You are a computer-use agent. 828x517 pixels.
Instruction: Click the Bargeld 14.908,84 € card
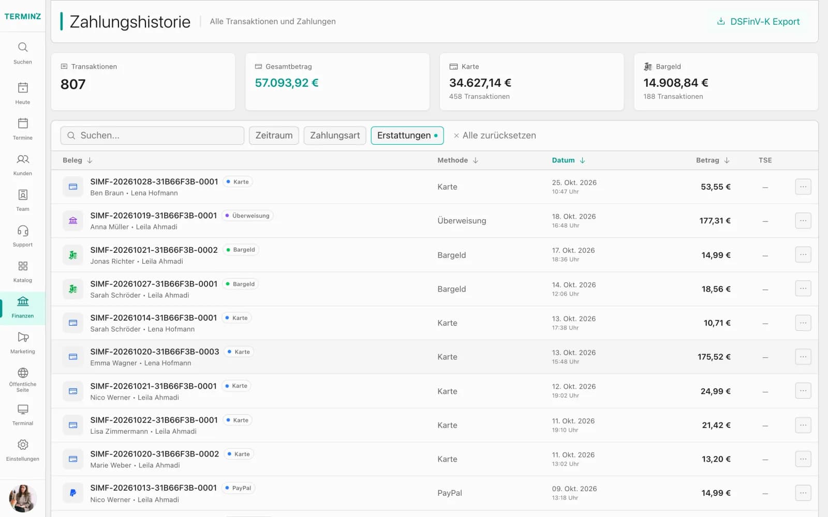(726, 81)
